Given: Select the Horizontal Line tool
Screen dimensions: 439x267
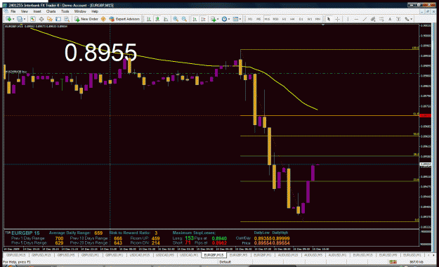Looking at the screenshot, I should pyautogui.click(x=356, y=19).
